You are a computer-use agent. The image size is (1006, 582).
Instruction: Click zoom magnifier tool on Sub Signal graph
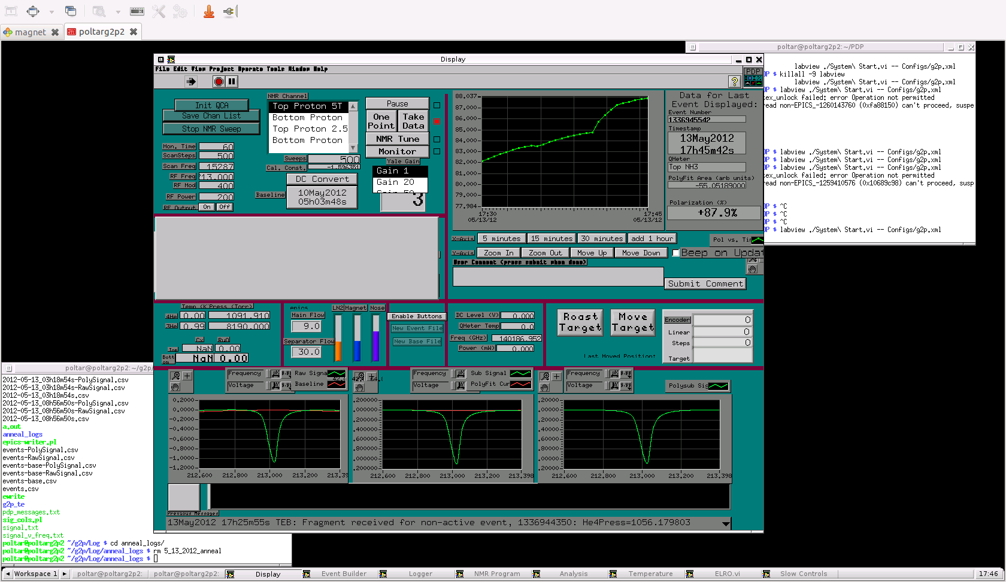[359, 377]
